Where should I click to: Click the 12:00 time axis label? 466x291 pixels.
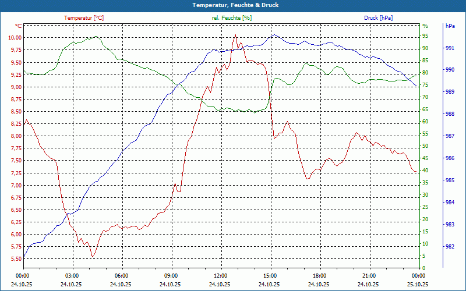(221, 275)
